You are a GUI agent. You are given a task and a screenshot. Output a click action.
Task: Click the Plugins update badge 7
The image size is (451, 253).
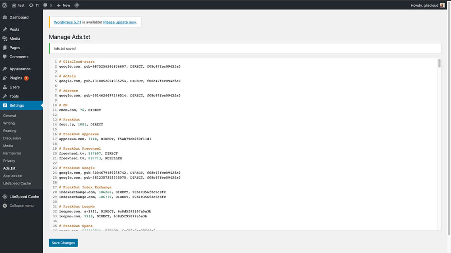tap(26, 78)
